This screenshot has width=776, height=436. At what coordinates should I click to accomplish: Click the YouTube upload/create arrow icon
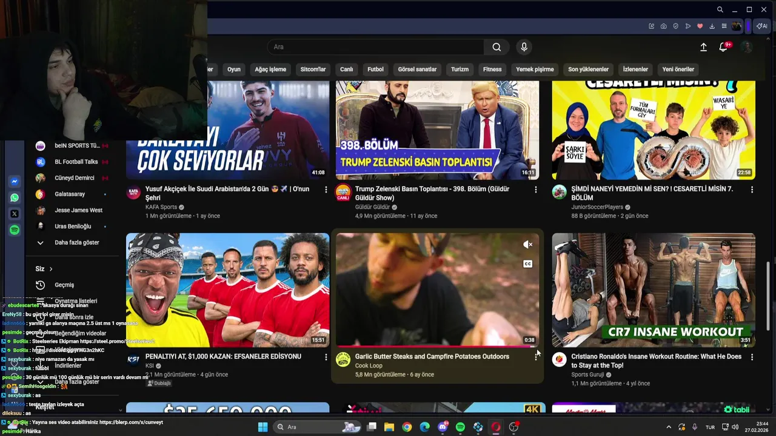pyautogui.click(x=703, y=47)
